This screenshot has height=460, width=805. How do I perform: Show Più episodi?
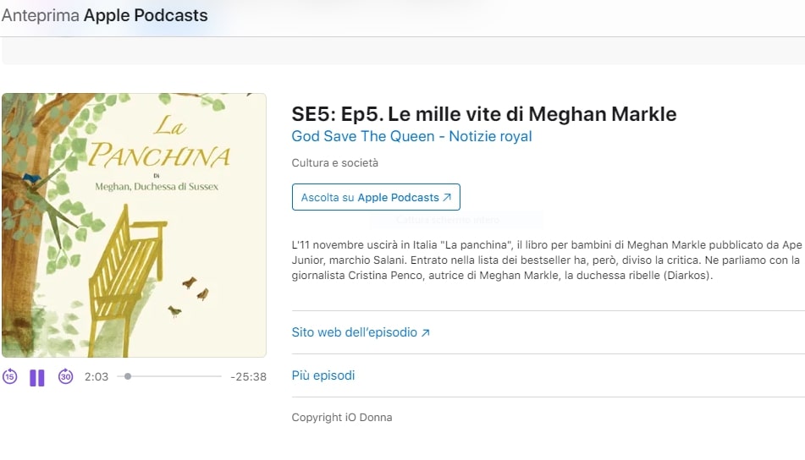[323, 375]
